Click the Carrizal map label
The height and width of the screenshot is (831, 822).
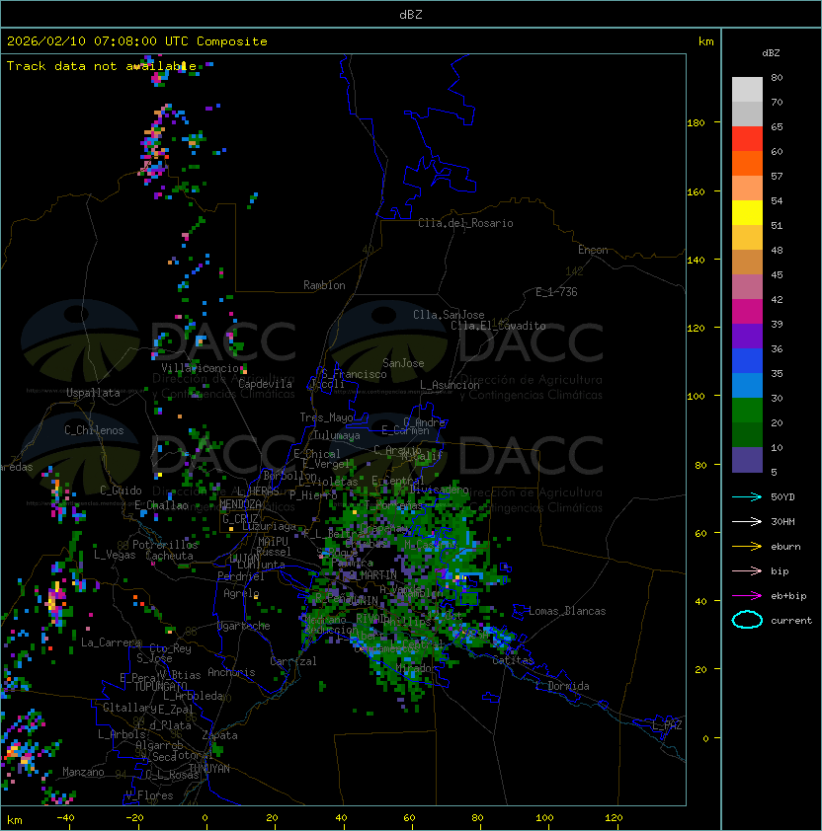click(x=293, y=661)
